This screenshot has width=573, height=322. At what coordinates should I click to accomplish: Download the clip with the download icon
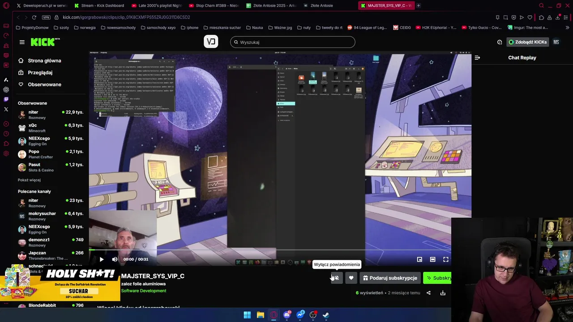tap(443, 293)
